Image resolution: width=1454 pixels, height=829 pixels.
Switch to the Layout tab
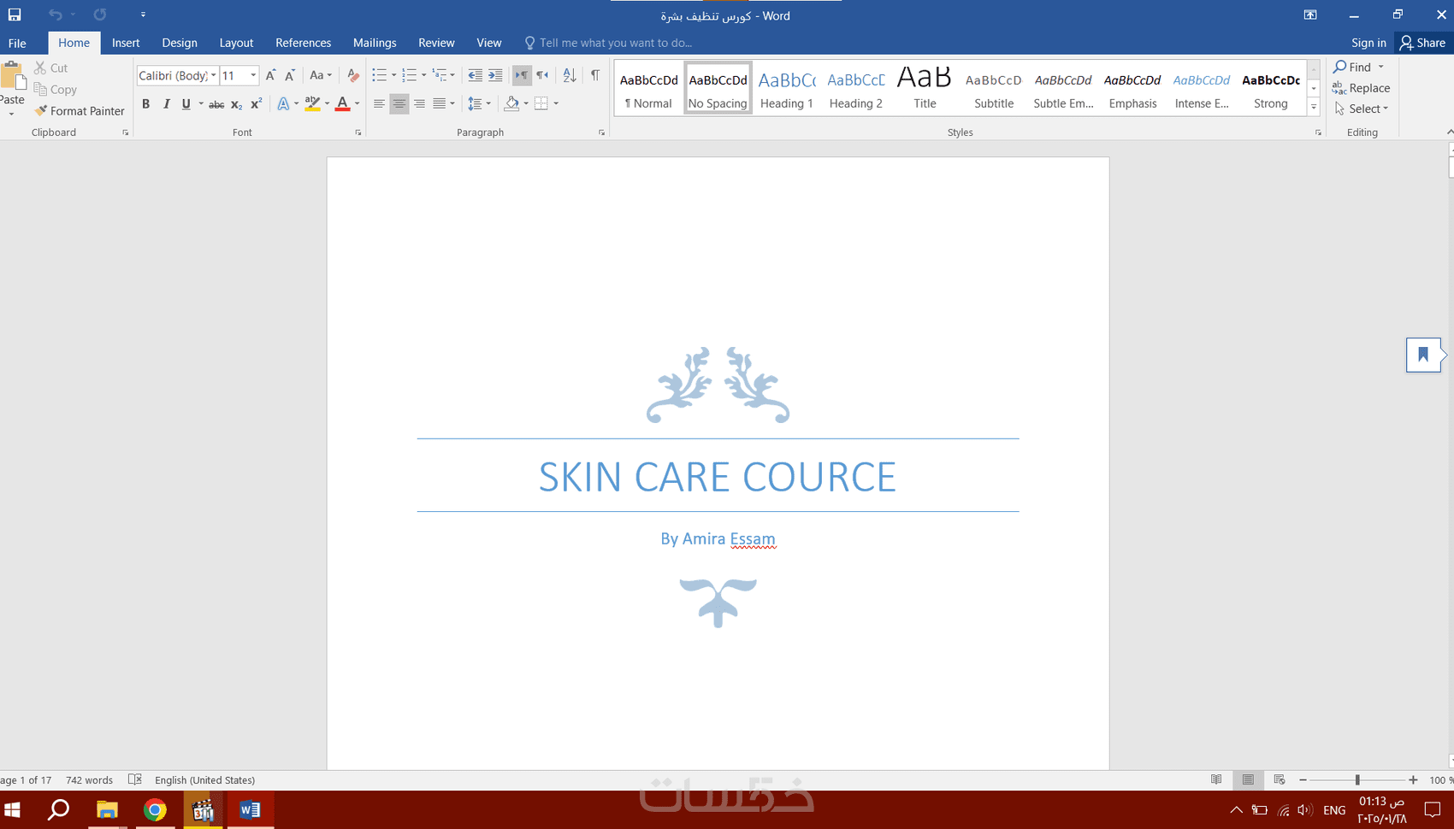tap(236, 43)
